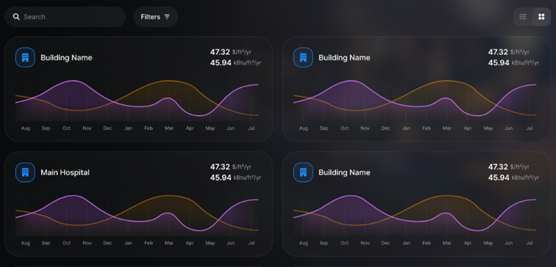Switch to grid view layout
Image resolution: width=556 pixels, height=267 pixels.
coord(541,17)
